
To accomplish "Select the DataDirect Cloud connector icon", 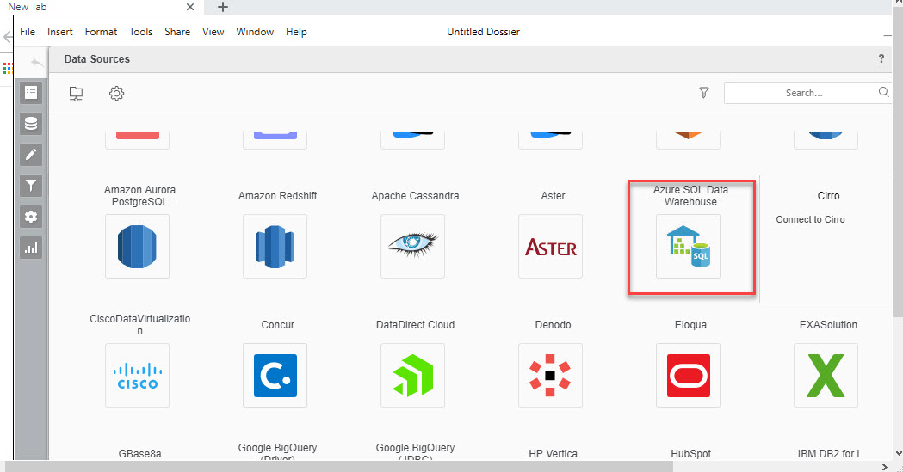I will [x=412, y=376].
